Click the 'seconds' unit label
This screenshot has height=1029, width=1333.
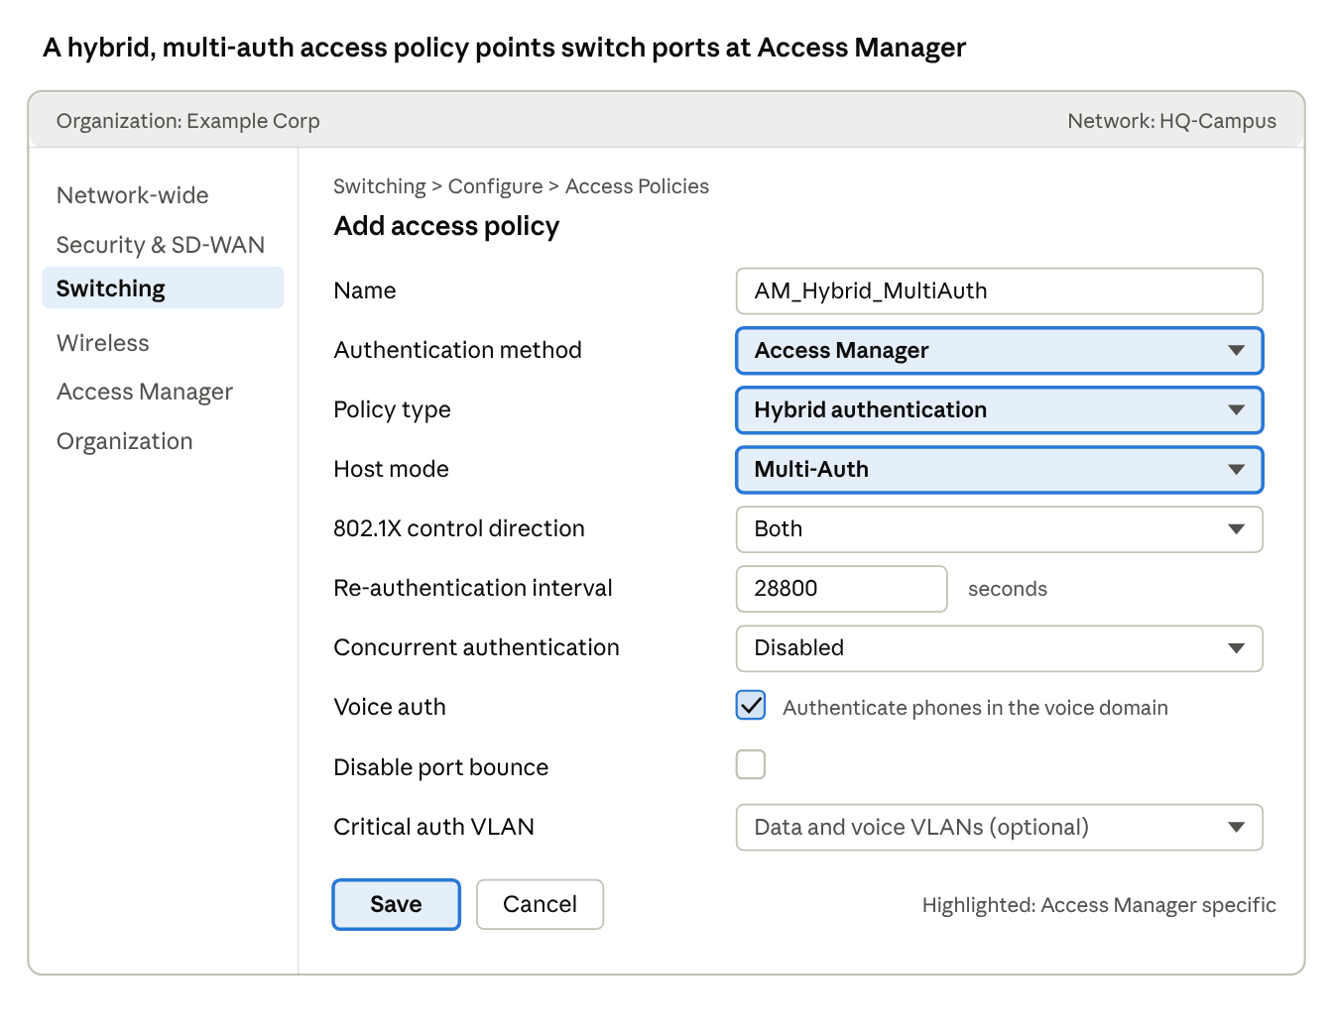point(1007,589)
